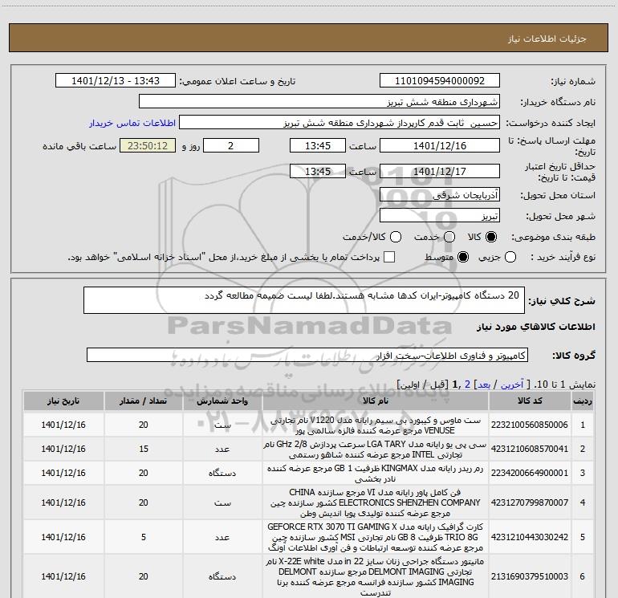Select the خدمت radio button
618x598 pixels.
point(449,237)
